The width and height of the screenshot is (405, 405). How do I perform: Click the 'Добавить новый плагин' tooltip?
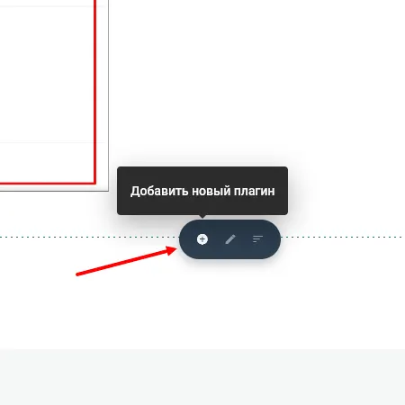pos(202,191)
